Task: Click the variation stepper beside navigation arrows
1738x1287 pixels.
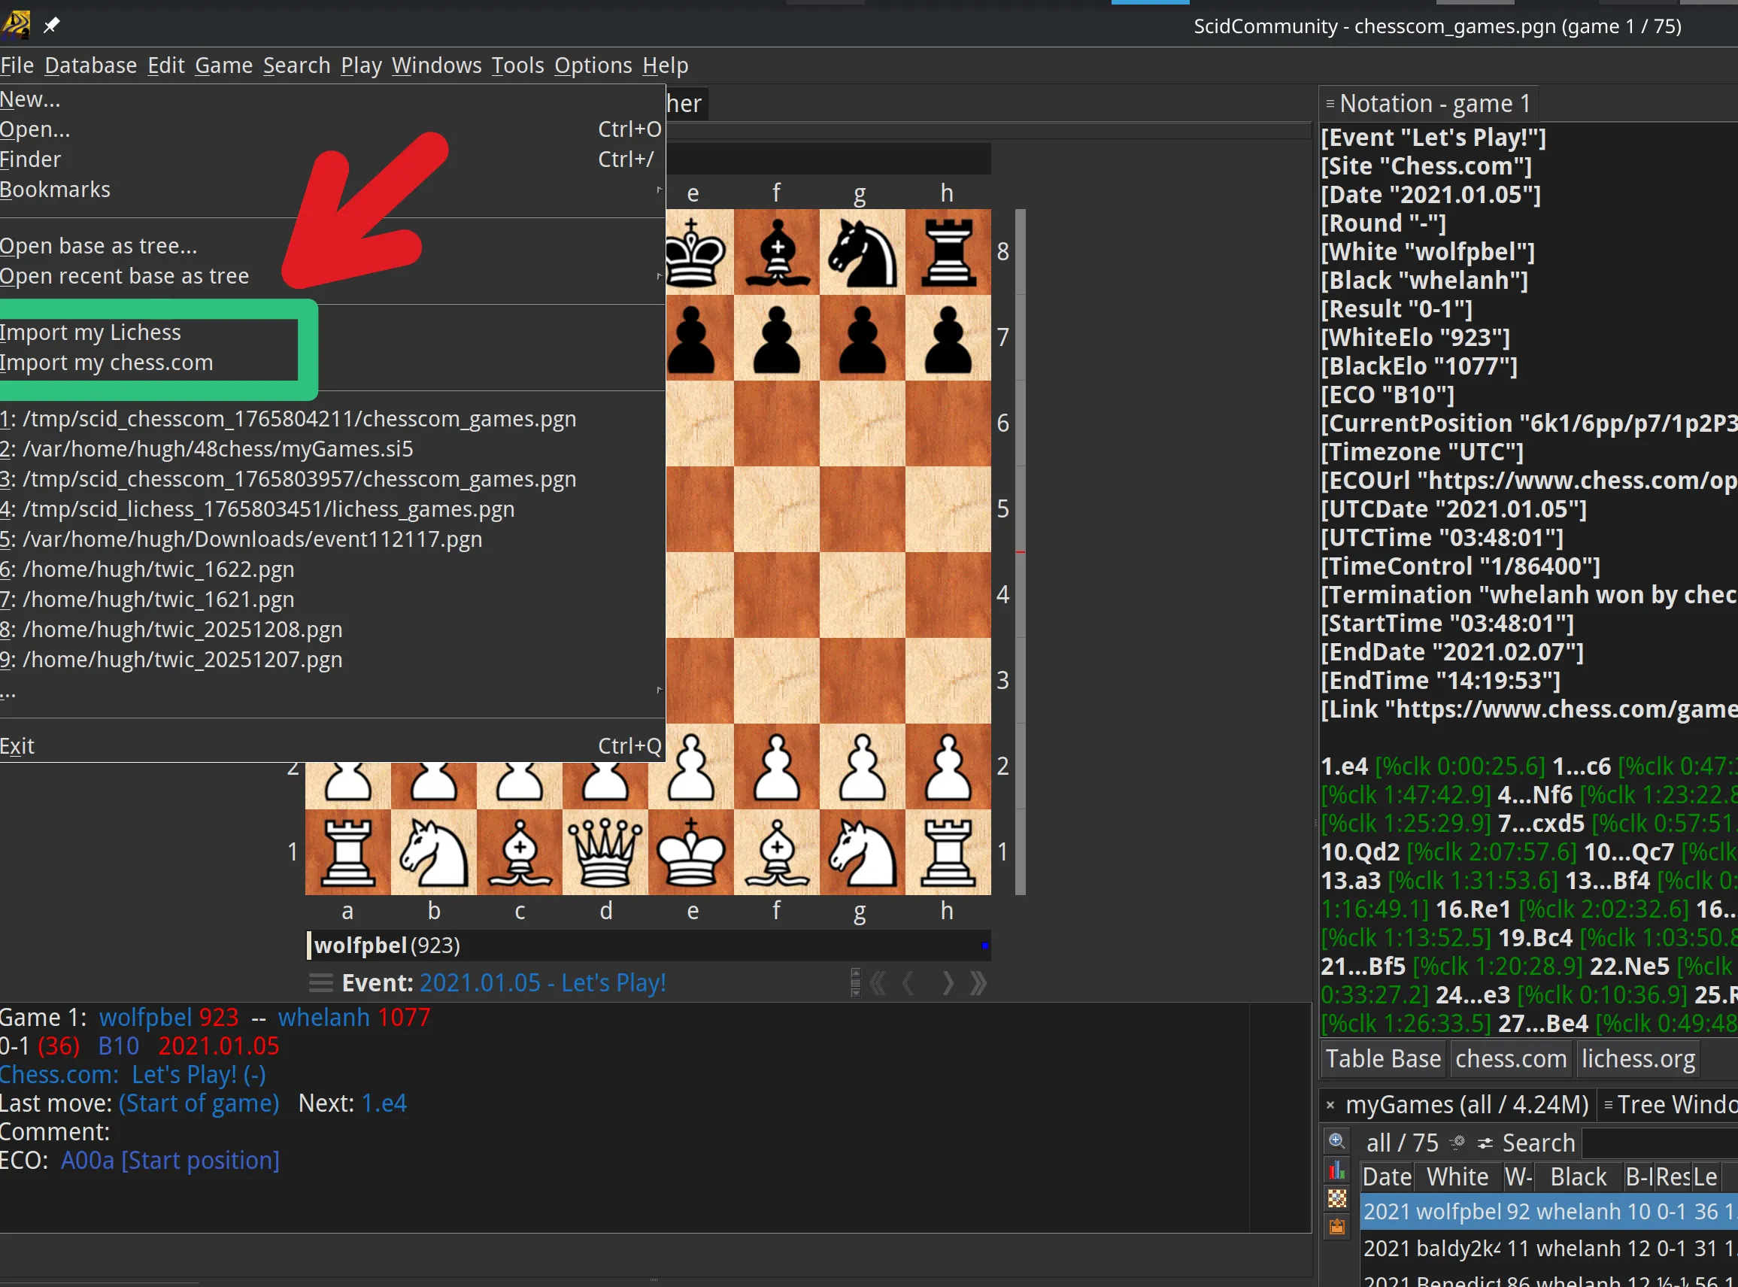Action: (855, 982)
